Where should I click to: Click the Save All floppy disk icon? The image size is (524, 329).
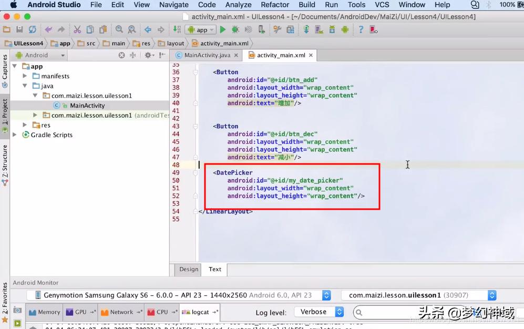point(19,30)
